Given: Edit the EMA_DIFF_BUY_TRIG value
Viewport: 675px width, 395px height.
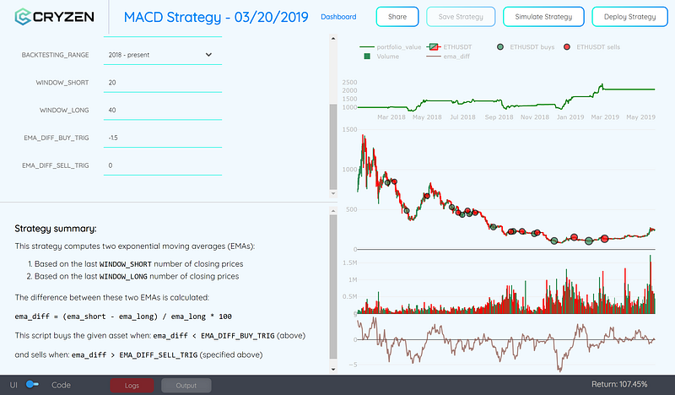Looking at the screenshot, I should coord(163,138).
